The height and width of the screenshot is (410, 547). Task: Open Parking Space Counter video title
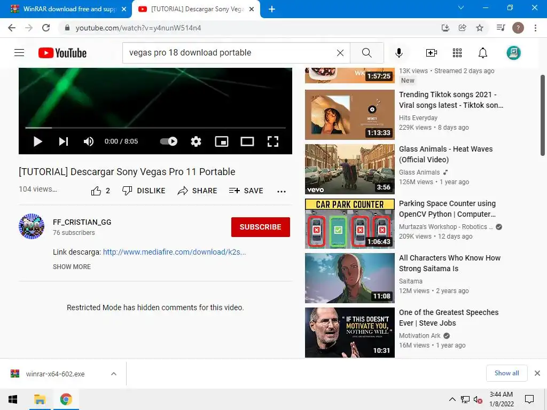tap(447, 209)
